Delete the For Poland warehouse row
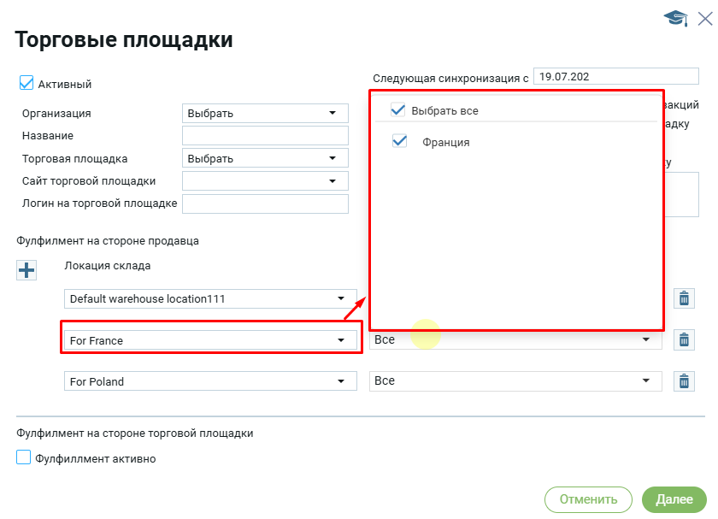The width and height of the screenshot is (718, 519). (684, 381)
